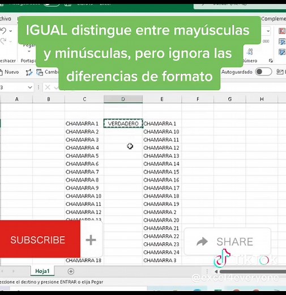
Task: Select column A header
Action: pyautogui.click(x=17, y=99)
